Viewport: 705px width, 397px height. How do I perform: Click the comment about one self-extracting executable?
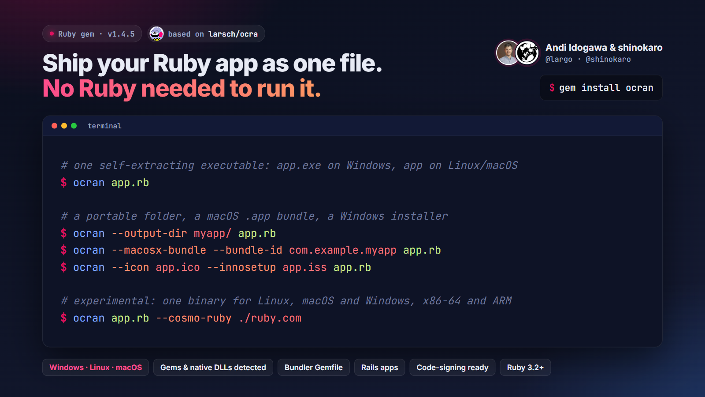pyautogui.click(x=289, y=165)
